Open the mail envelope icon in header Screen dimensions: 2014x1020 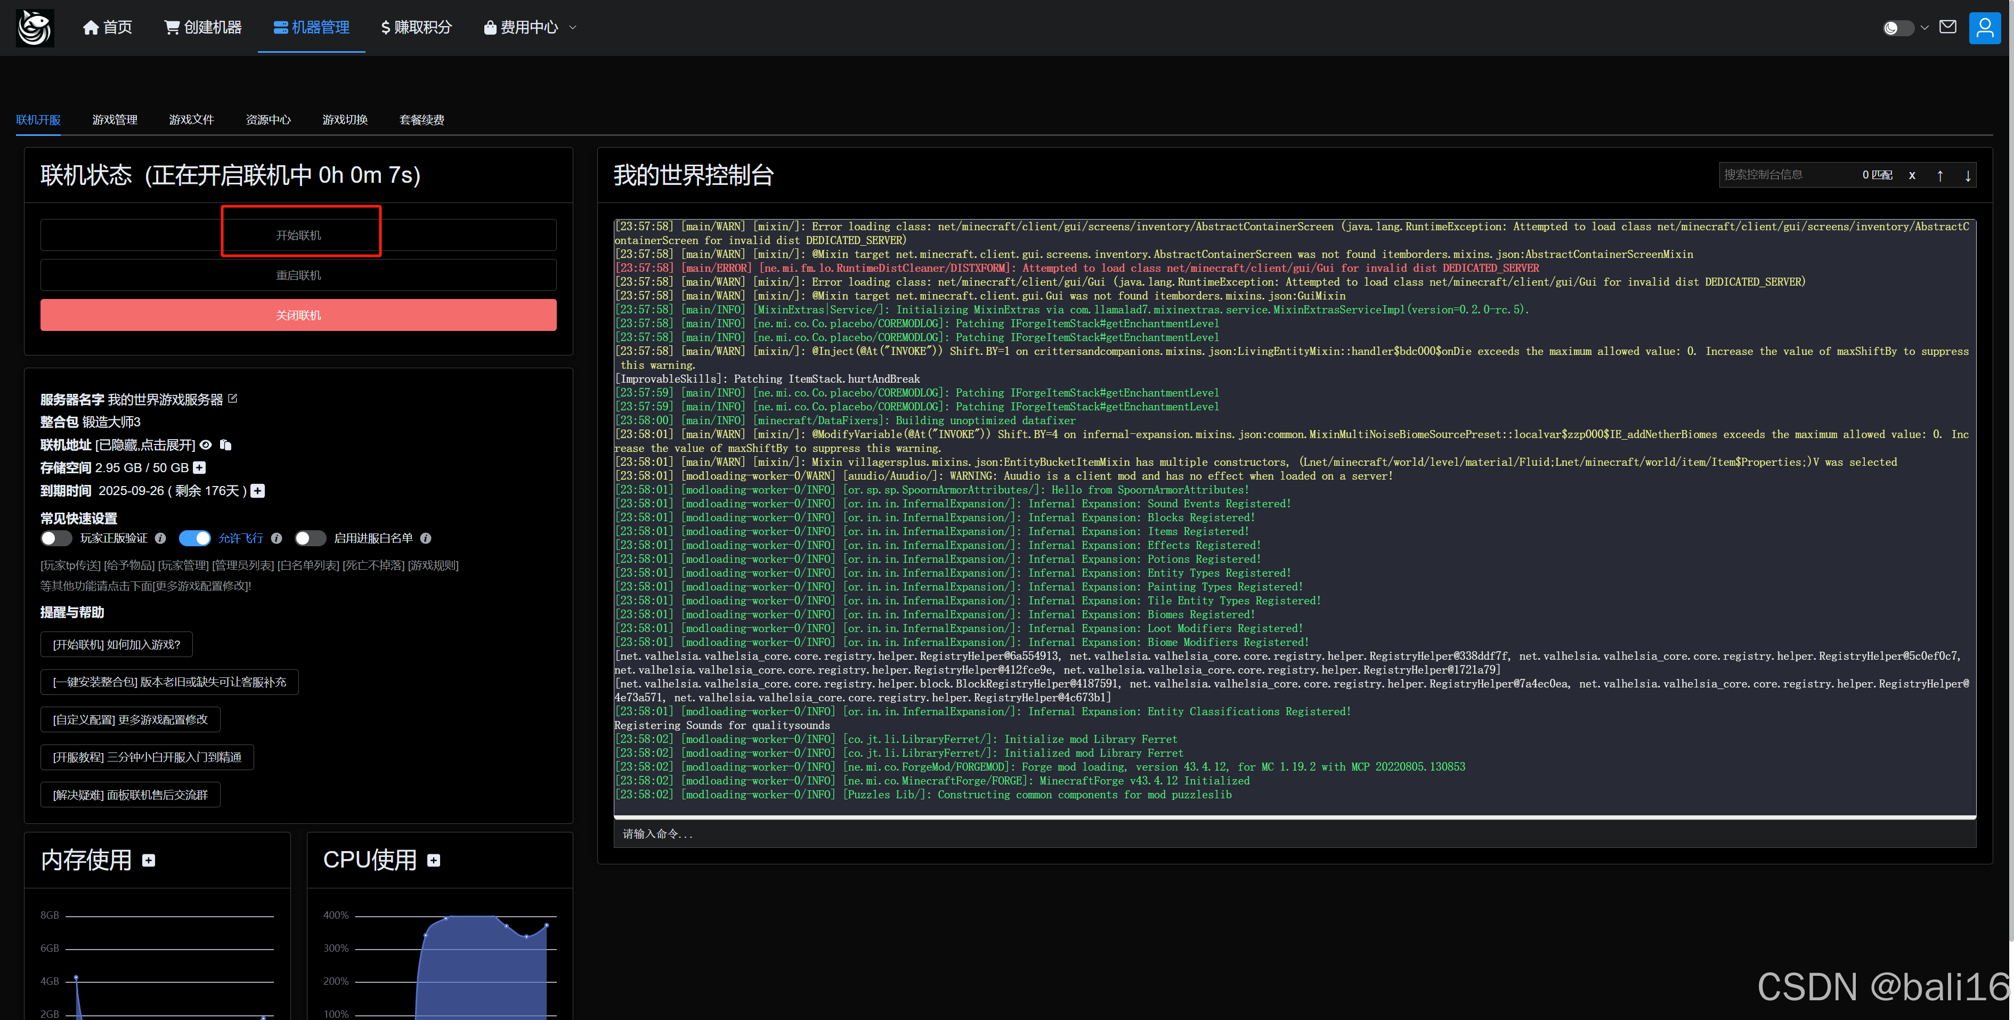tap(1947, 27)
